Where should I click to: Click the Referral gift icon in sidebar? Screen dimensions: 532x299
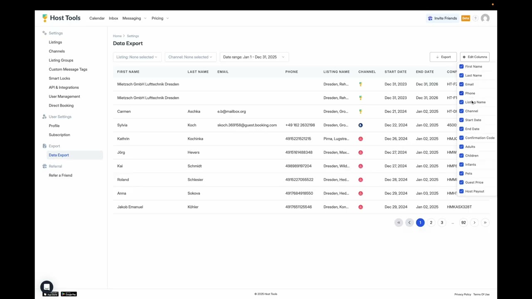point(44,166)
